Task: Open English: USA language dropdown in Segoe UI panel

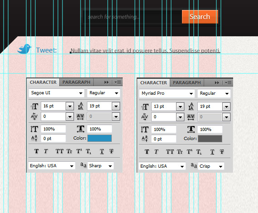Action: pyautogui.click(x=52, y=166)
